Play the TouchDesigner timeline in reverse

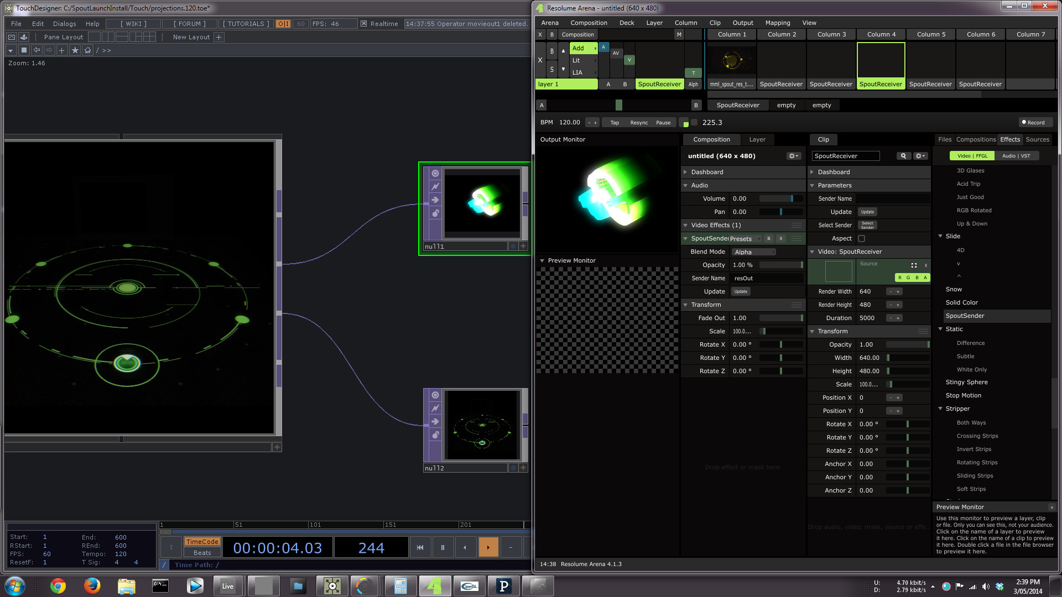click(465, 547)
